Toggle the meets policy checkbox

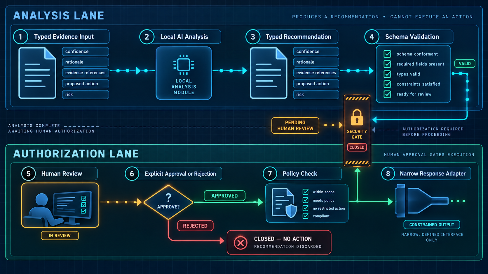[x=306, y=200]
